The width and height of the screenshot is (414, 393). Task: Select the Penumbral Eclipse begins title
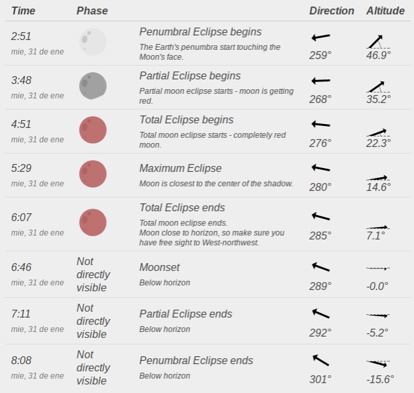tap(200, 32)
